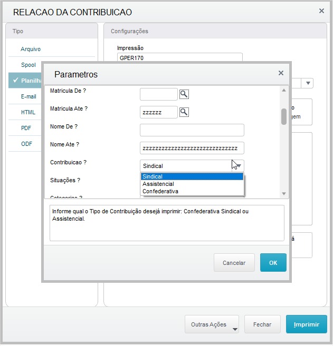Screen dimensions: 333x346
Task: Choose Confederativa contribution option
Action: pos(192,191)
